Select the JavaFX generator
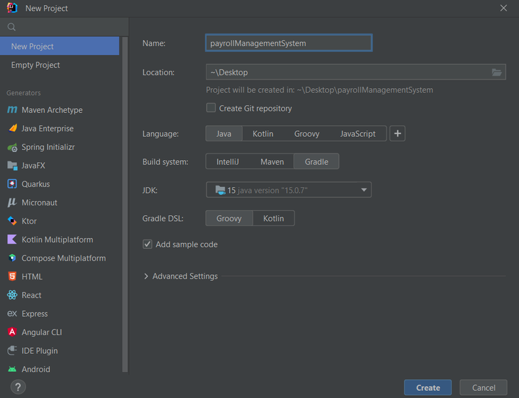The image size is (519, 398). [x=36, y=165]
